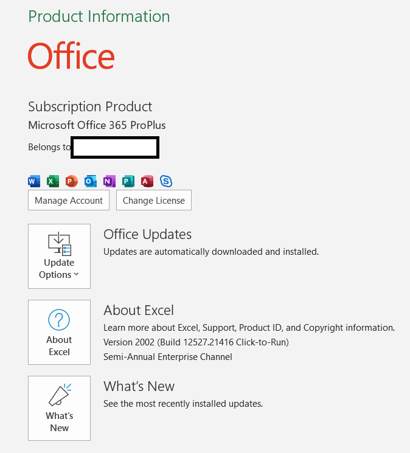Click the Change License button
Screen dimensions: 410x453
154,200
